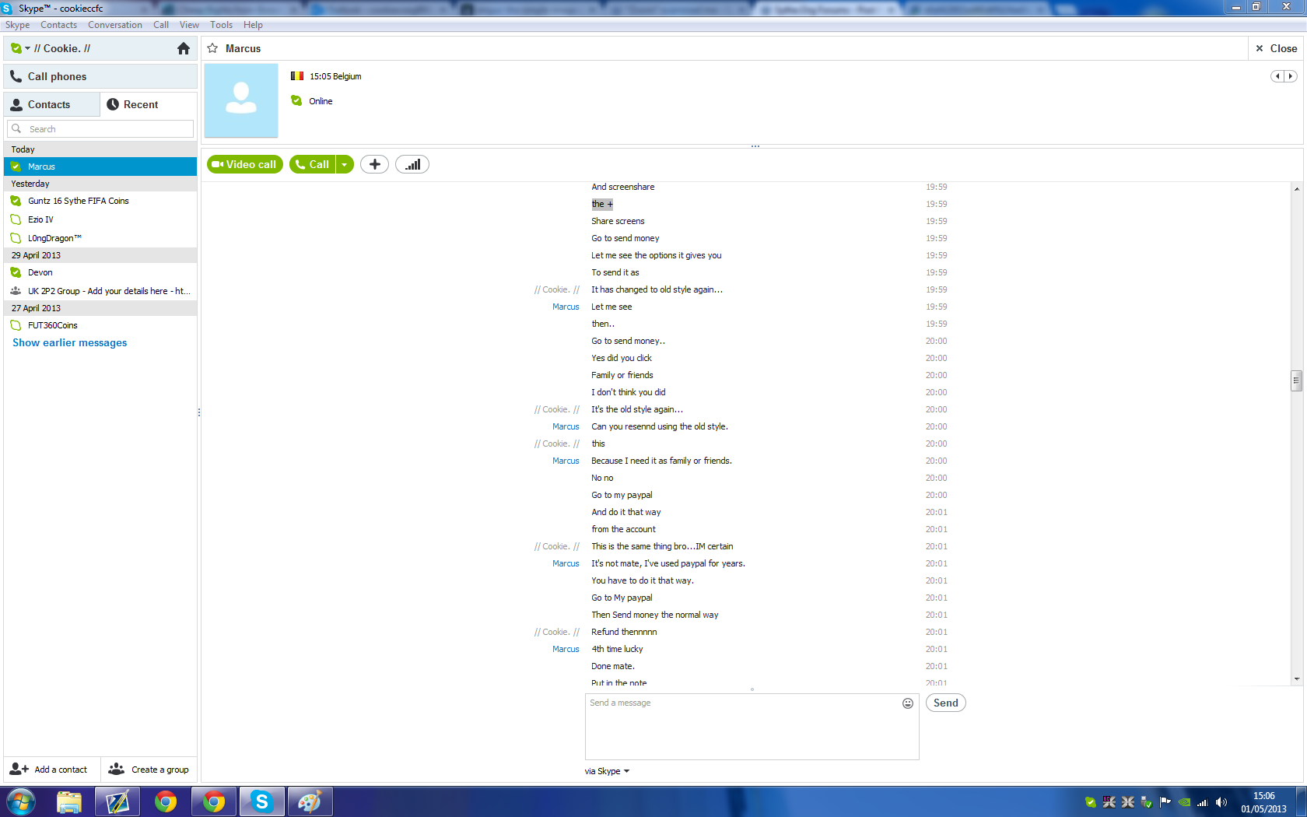Click the chat scrollbar up arrow

(x=1296, y=189)
